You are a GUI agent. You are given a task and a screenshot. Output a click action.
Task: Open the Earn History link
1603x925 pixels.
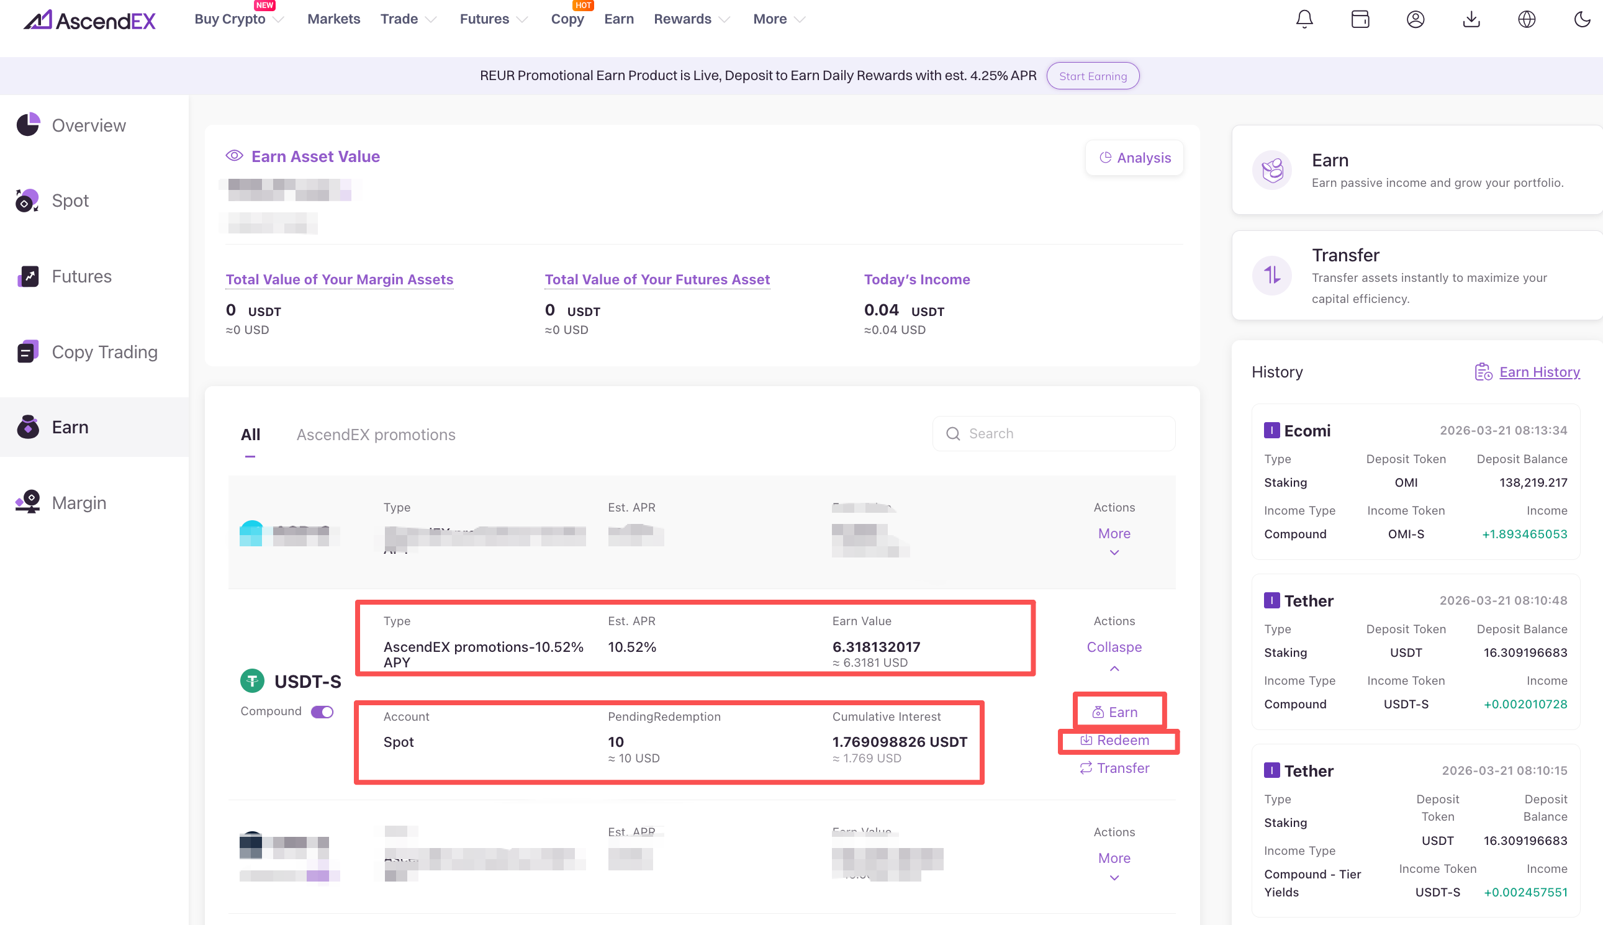(x=1539, y=372)
